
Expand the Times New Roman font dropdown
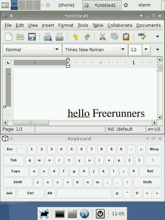point(123,49)
